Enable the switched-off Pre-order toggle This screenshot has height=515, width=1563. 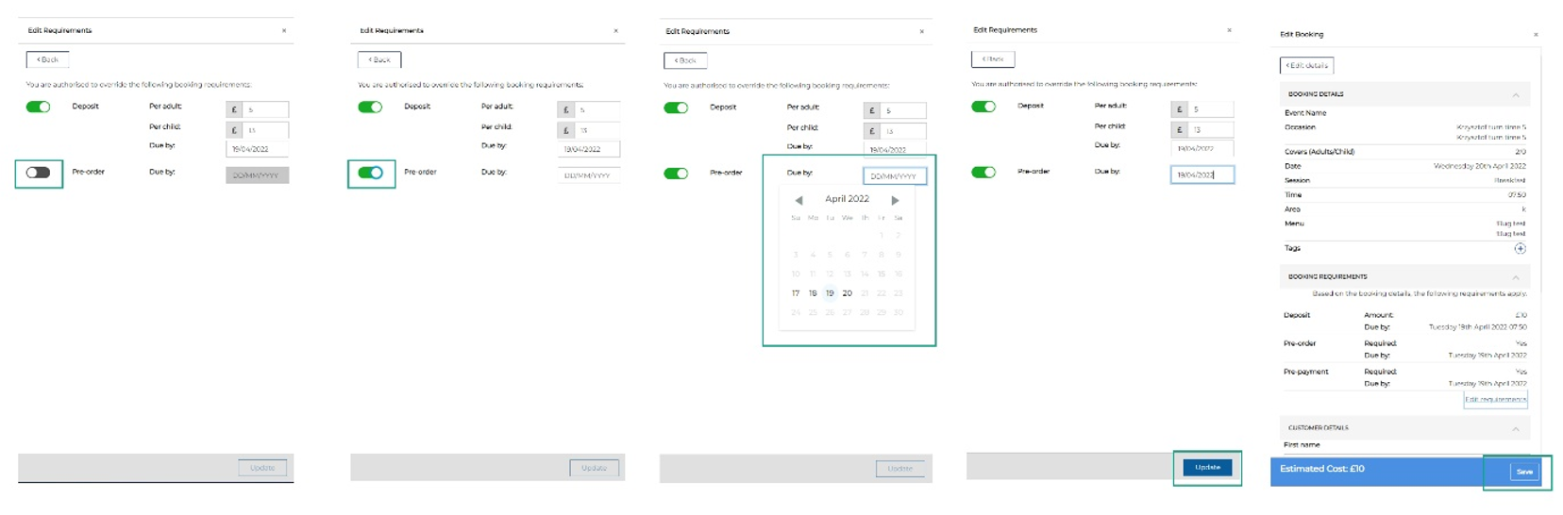coord(39,173)
